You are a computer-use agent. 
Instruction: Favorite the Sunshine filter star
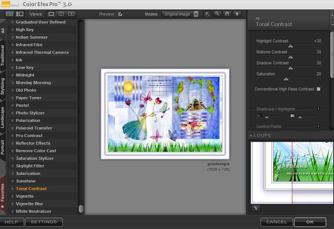[x=12, y=181]
